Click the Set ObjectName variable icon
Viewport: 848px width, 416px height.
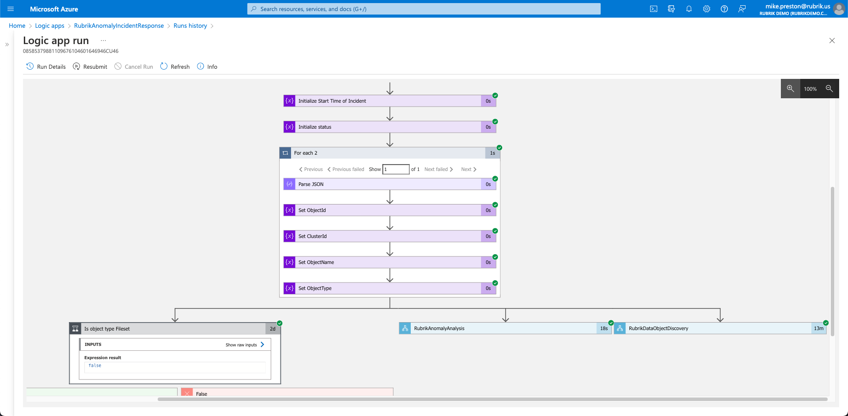(289, 262)
